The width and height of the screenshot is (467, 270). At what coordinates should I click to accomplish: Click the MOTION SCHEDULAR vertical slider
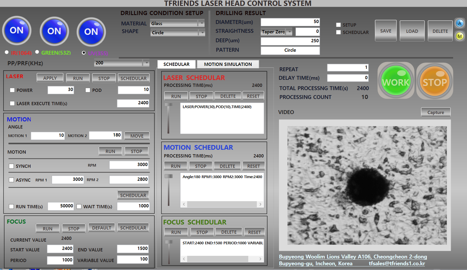(x=169, y=190)
